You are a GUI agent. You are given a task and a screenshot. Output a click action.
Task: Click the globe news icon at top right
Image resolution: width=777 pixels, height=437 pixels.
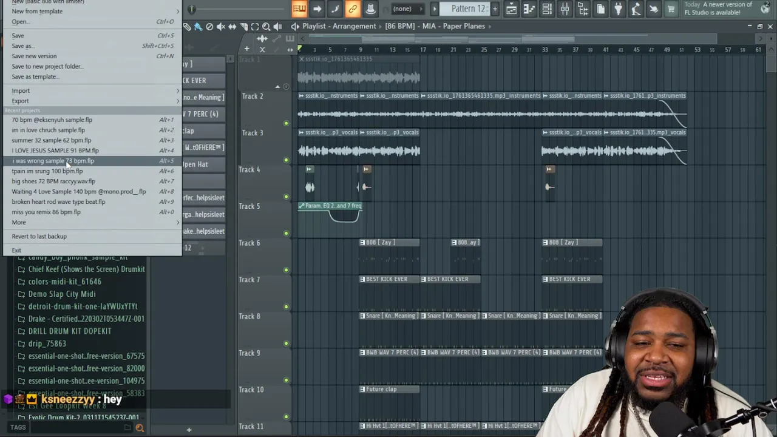(765, 9)
